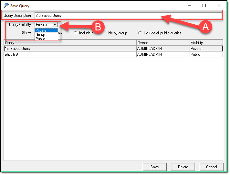
Task: Enable Include all public queries option
Action: 140,33
